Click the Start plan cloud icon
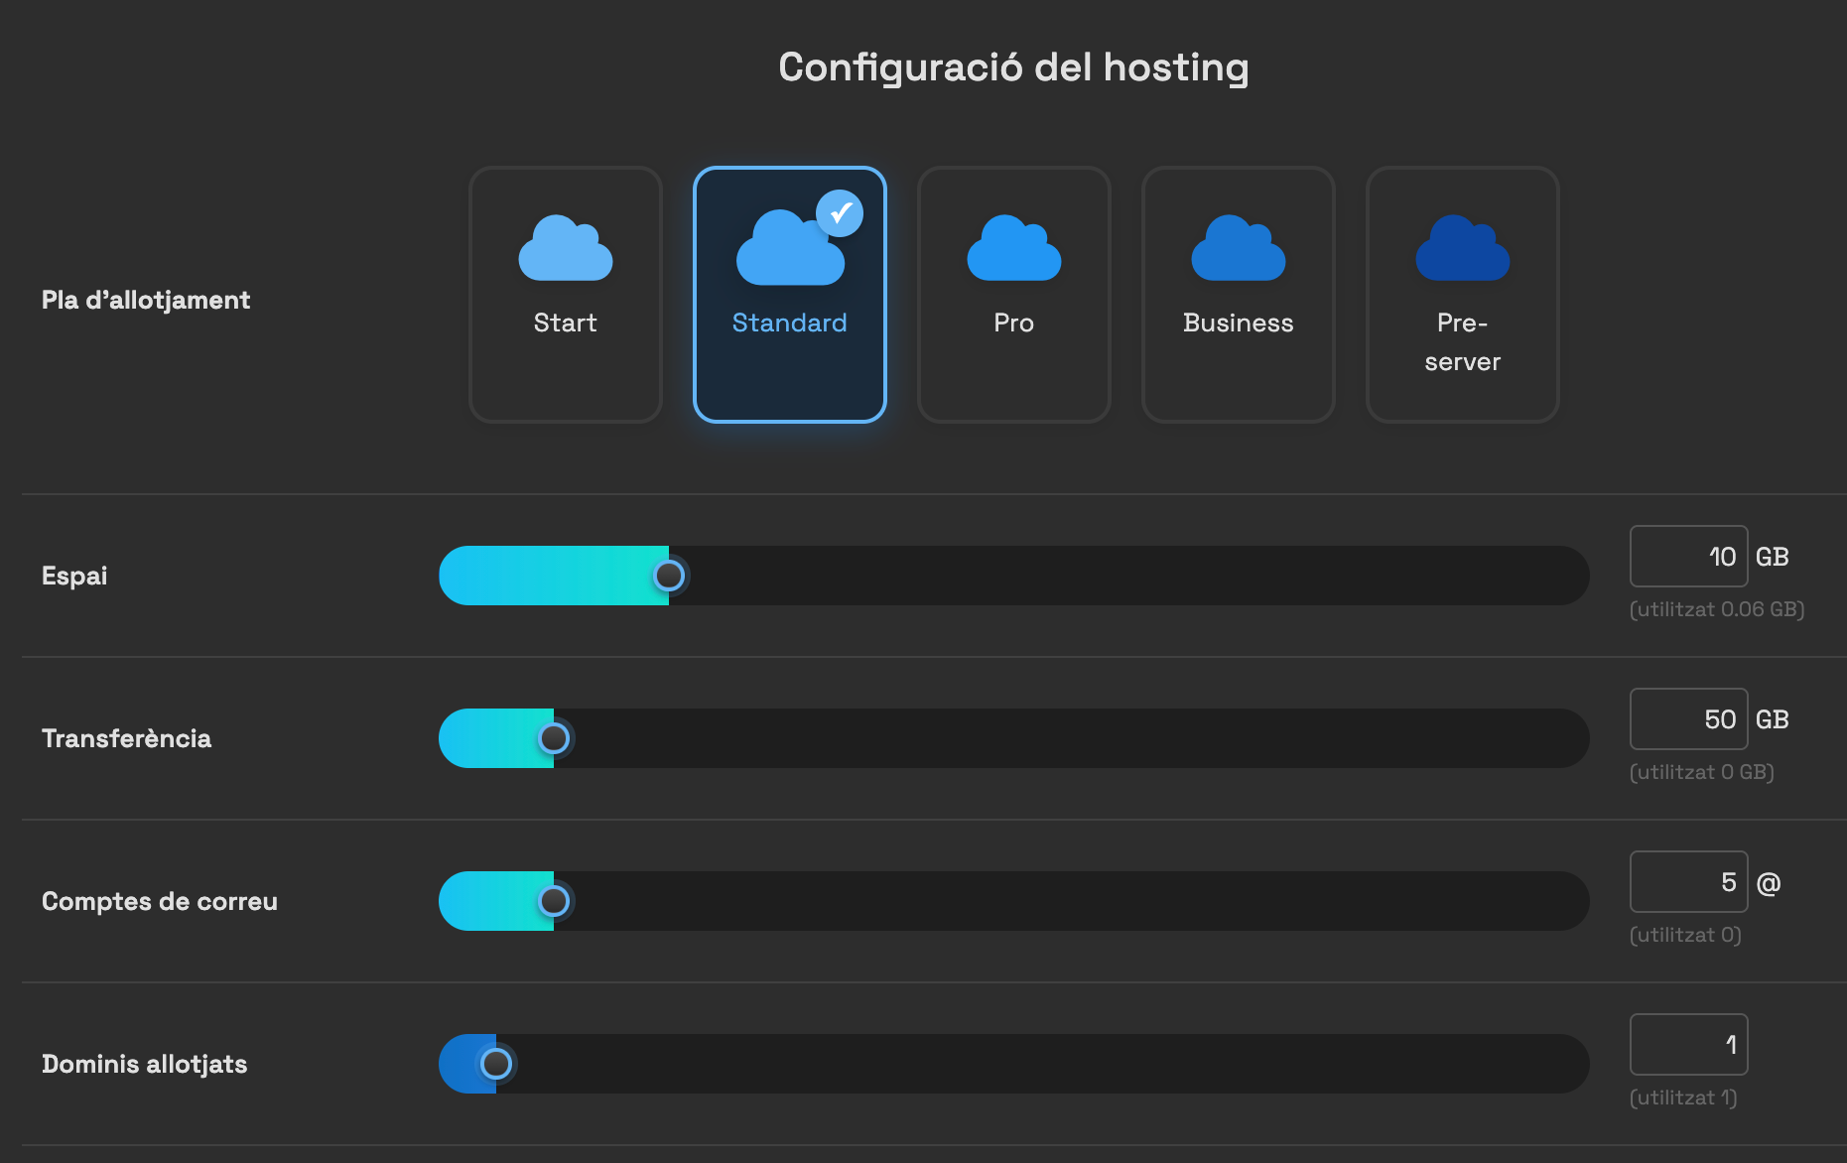Image resolution: width=1847 pixels, height=1163 pixels. coord(565,248)
